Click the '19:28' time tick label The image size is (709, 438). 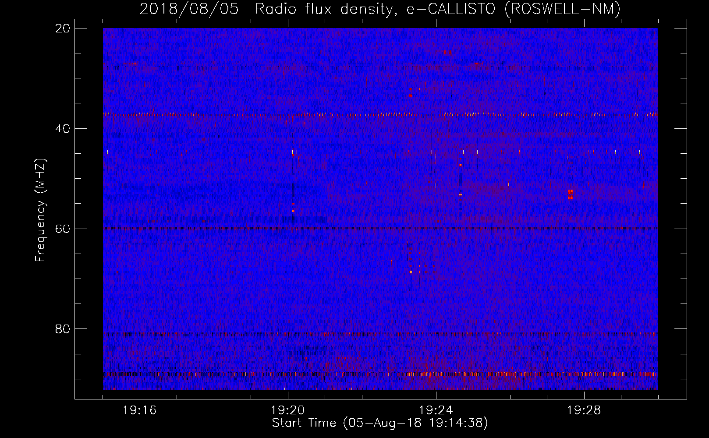(584, 410)
